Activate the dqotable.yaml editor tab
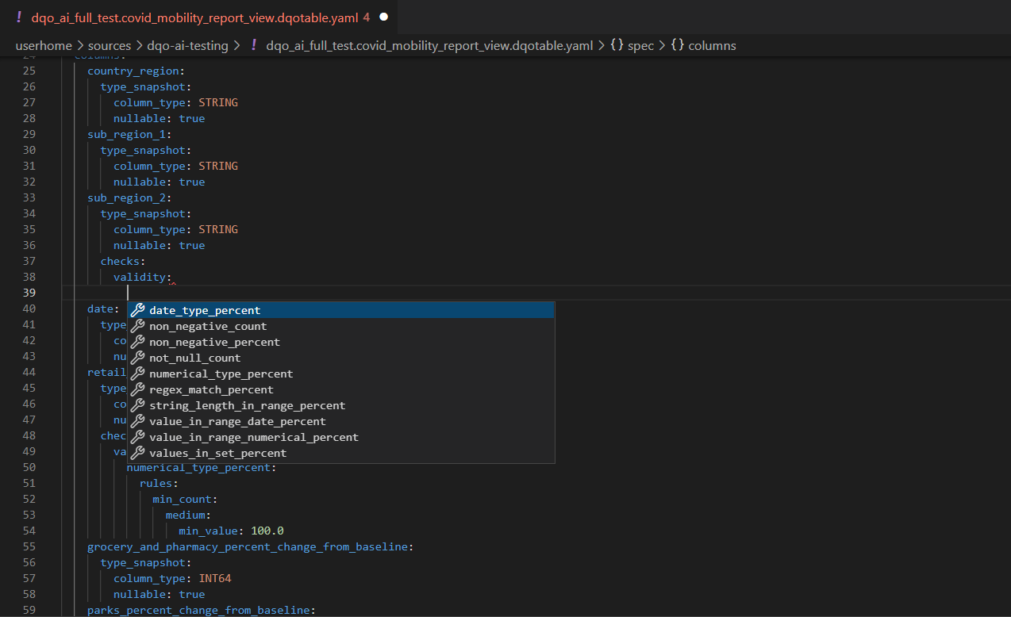The width and height of the screenshot is (1011, 617). click(199, 16)
